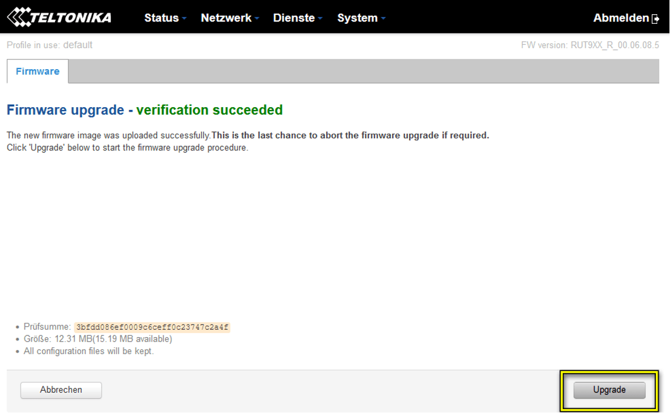Expand the dropdown arrow next to Status
The height and width of the screenshot is (413, 670).
point(184,19)
